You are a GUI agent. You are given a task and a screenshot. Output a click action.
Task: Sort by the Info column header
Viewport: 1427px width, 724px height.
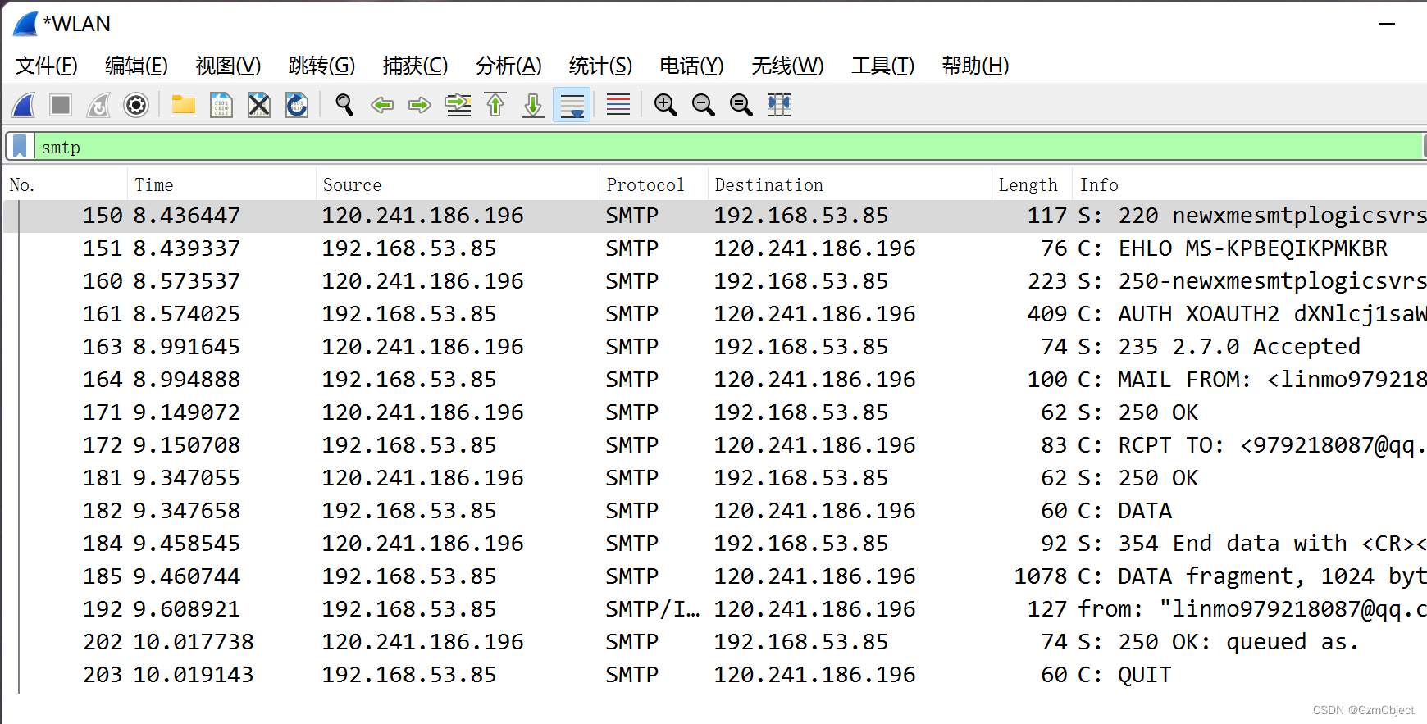pos(1250,185)
